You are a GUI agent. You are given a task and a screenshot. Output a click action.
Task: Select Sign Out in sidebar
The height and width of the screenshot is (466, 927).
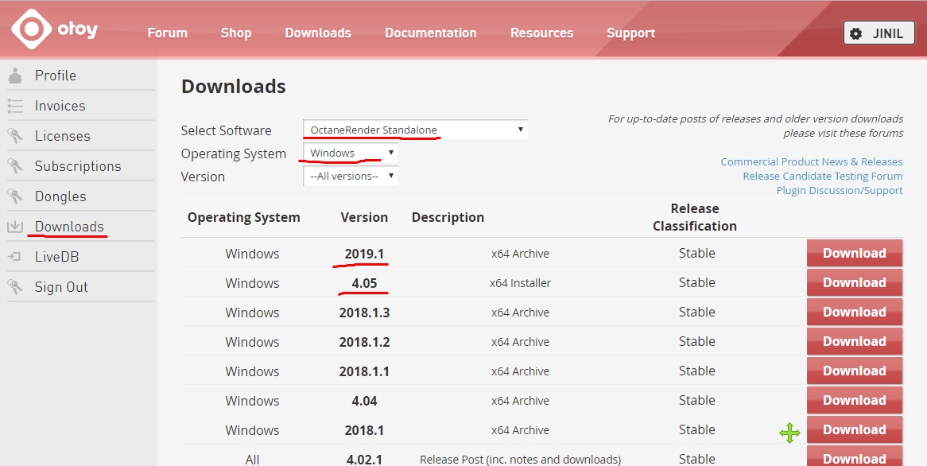point(61,287)
